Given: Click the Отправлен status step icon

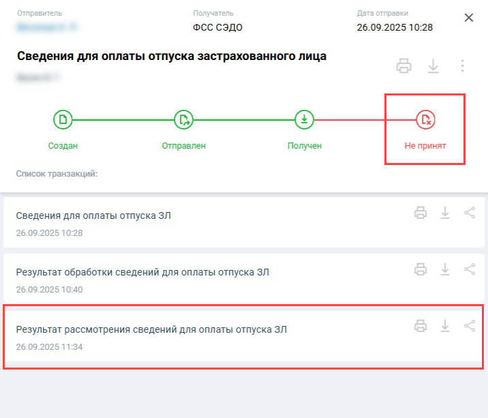Looking at the screenshot, I should coord(183,120).
